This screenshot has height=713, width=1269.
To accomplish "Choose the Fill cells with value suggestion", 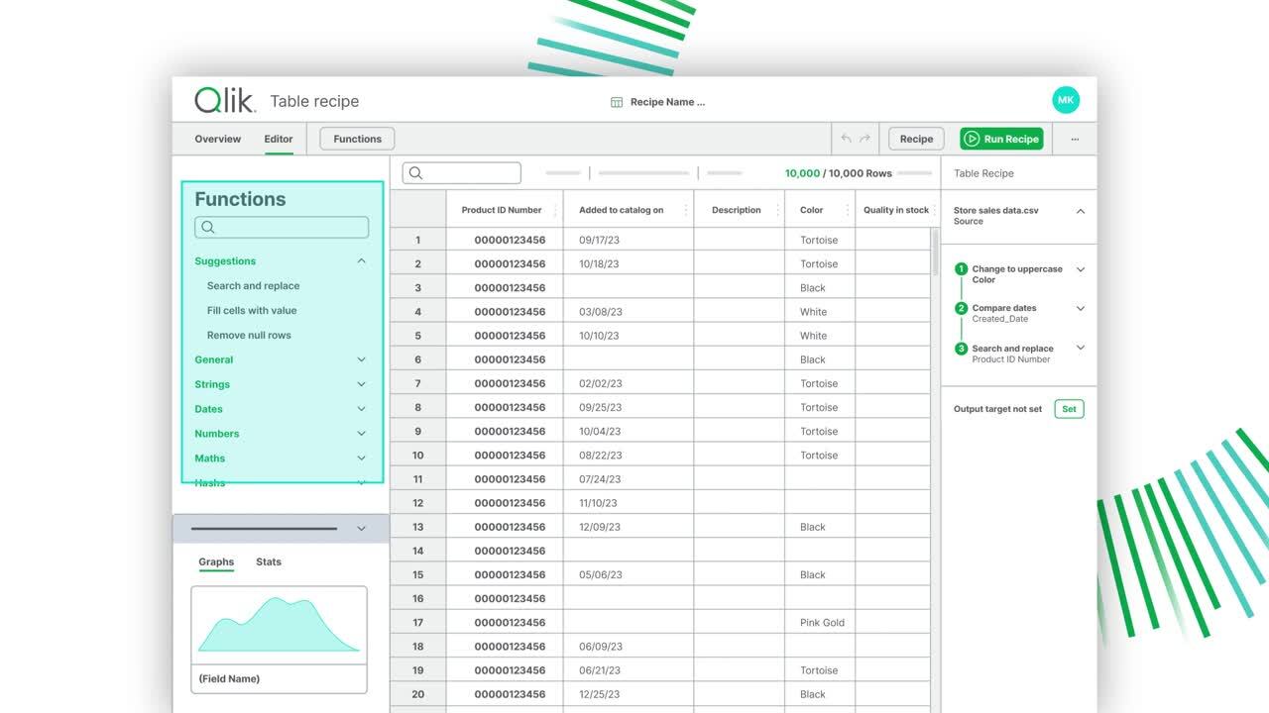I will click(x=252, y=311).
